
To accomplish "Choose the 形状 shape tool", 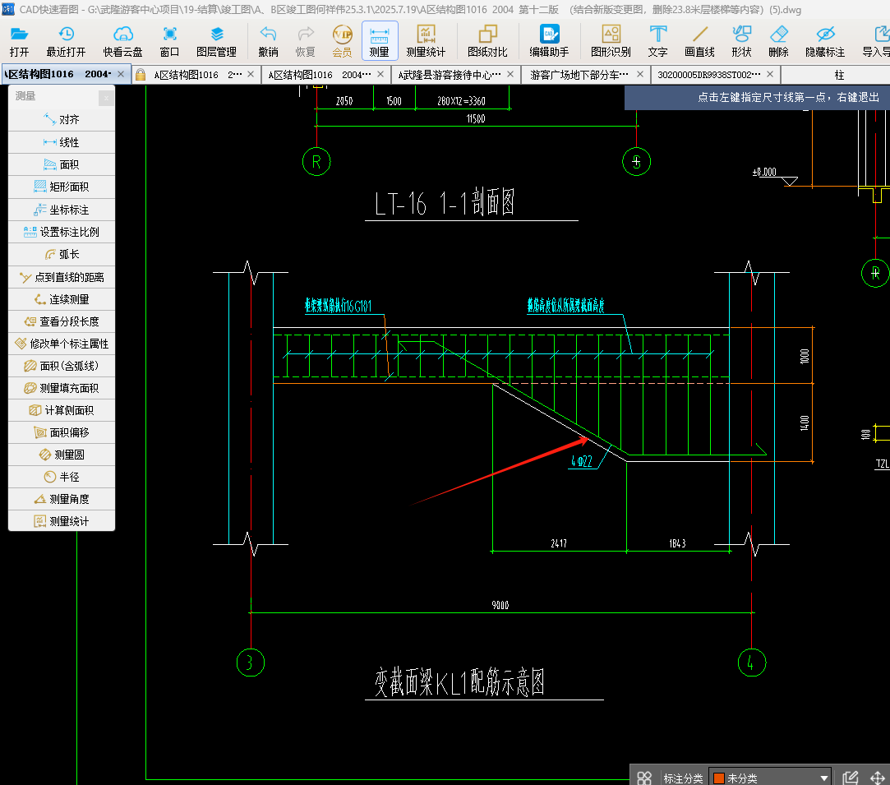I will (741, 41).
